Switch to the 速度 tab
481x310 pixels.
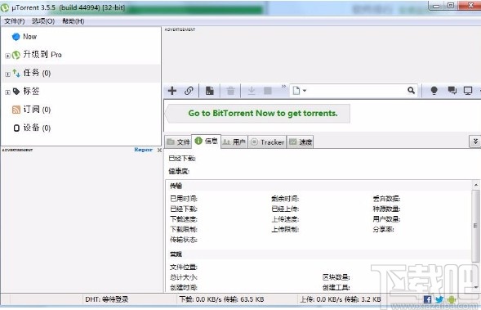[x=300, y=142]
